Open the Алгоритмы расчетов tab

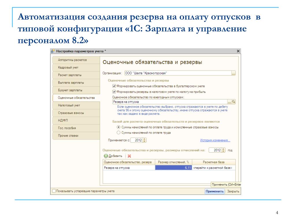pos(76,60)
